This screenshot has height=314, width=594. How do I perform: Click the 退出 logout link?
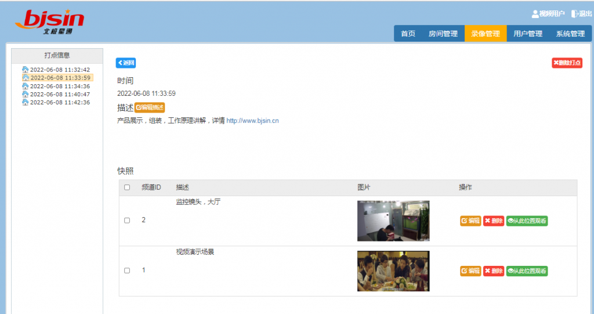(x=585, y=14)
